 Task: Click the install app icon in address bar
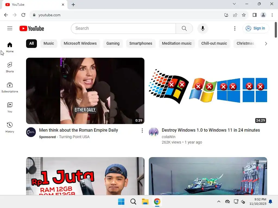click(x=226, y=15)
